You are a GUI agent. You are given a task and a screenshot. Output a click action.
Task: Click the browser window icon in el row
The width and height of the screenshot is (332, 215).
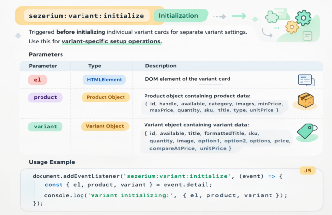(x=306, y=80)
